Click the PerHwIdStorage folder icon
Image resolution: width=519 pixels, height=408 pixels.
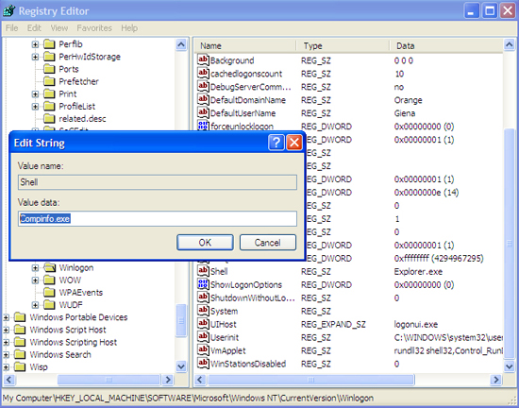point(49,57)
